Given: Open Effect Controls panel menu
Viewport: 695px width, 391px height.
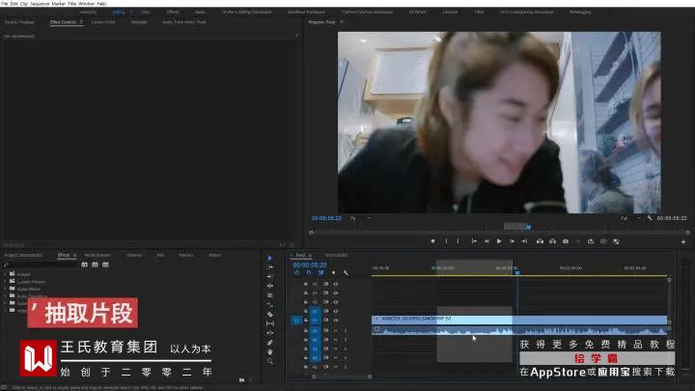Looking at the screenshot, I should 81,21.
